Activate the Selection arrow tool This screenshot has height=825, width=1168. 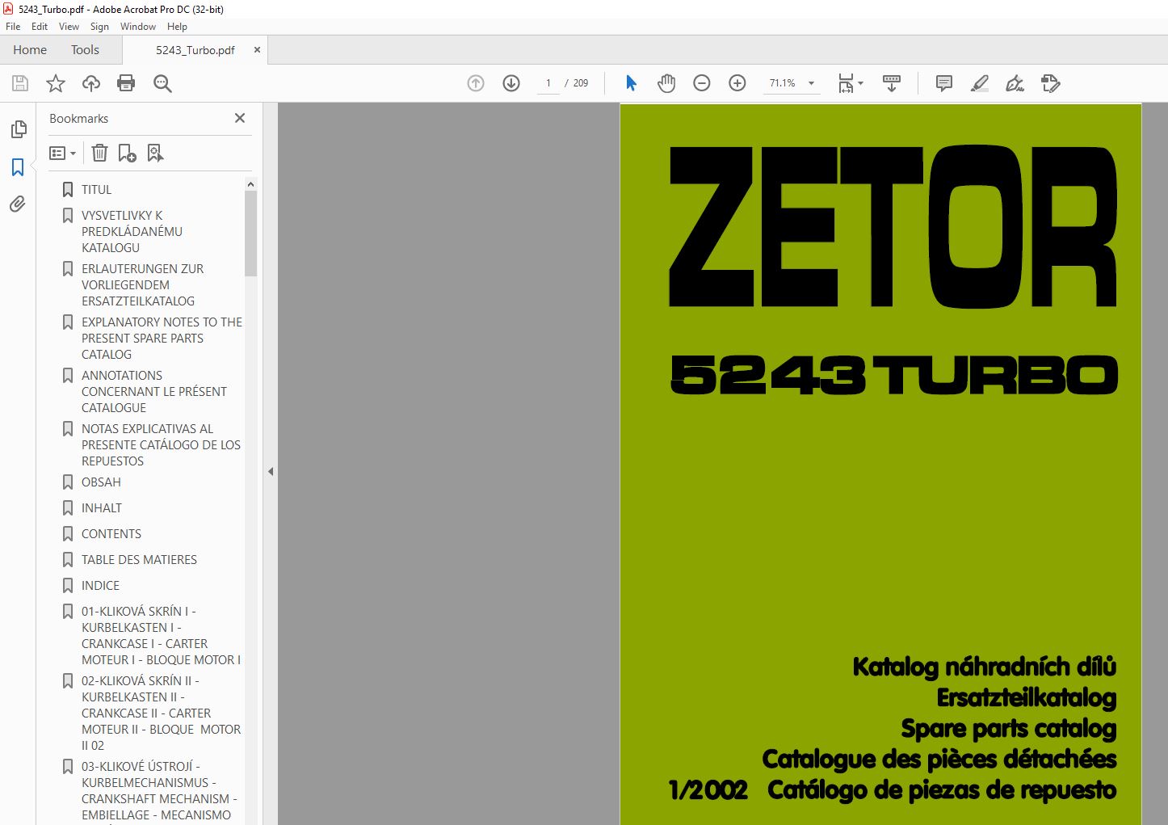[631, 83]
